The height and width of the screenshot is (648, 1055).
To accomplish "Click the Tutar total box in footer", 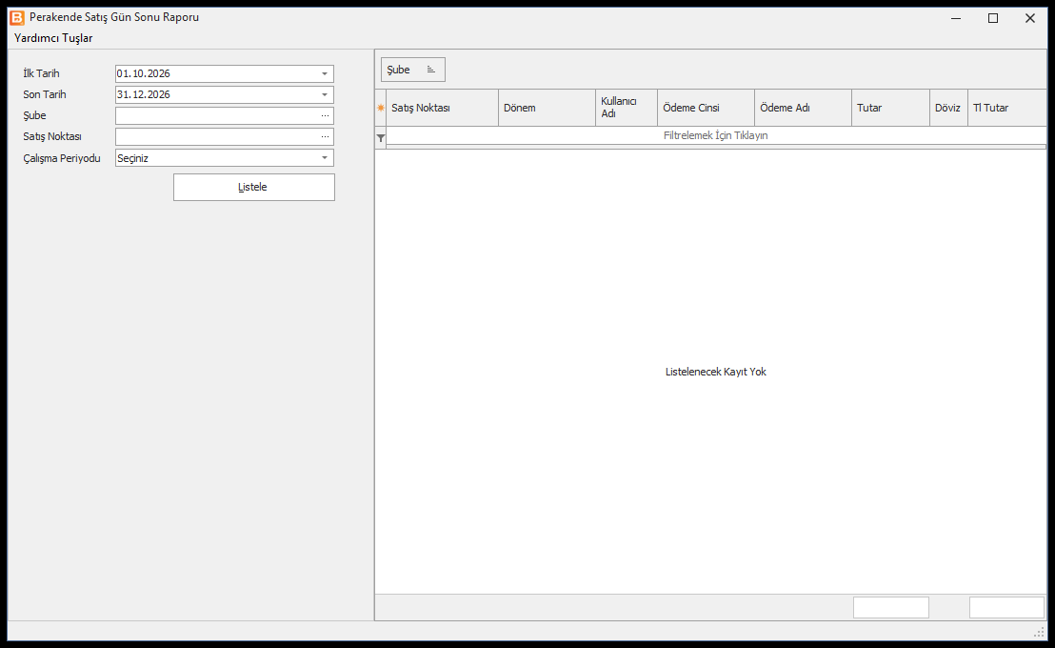I will (x=891, y=608).
